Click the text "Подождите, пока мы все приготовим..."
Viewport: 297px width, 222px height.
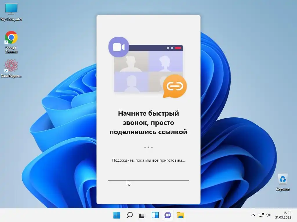tap(148, 160)
